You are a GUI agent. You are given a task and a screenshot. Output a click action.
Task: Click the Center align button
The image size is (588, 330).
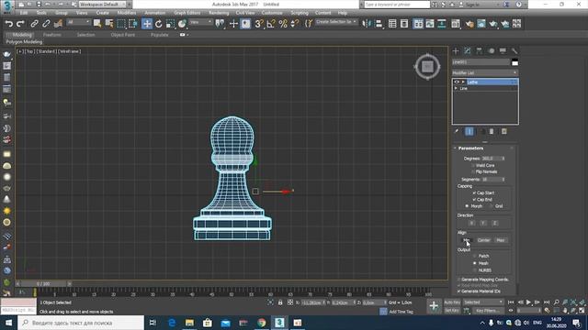[484, 240]
